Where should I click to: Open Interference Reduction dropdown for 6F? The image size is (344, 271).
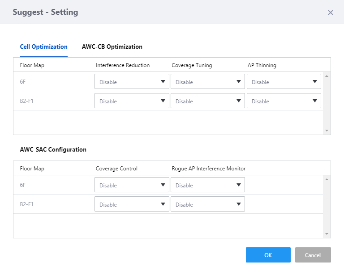[x=132, y=82]
